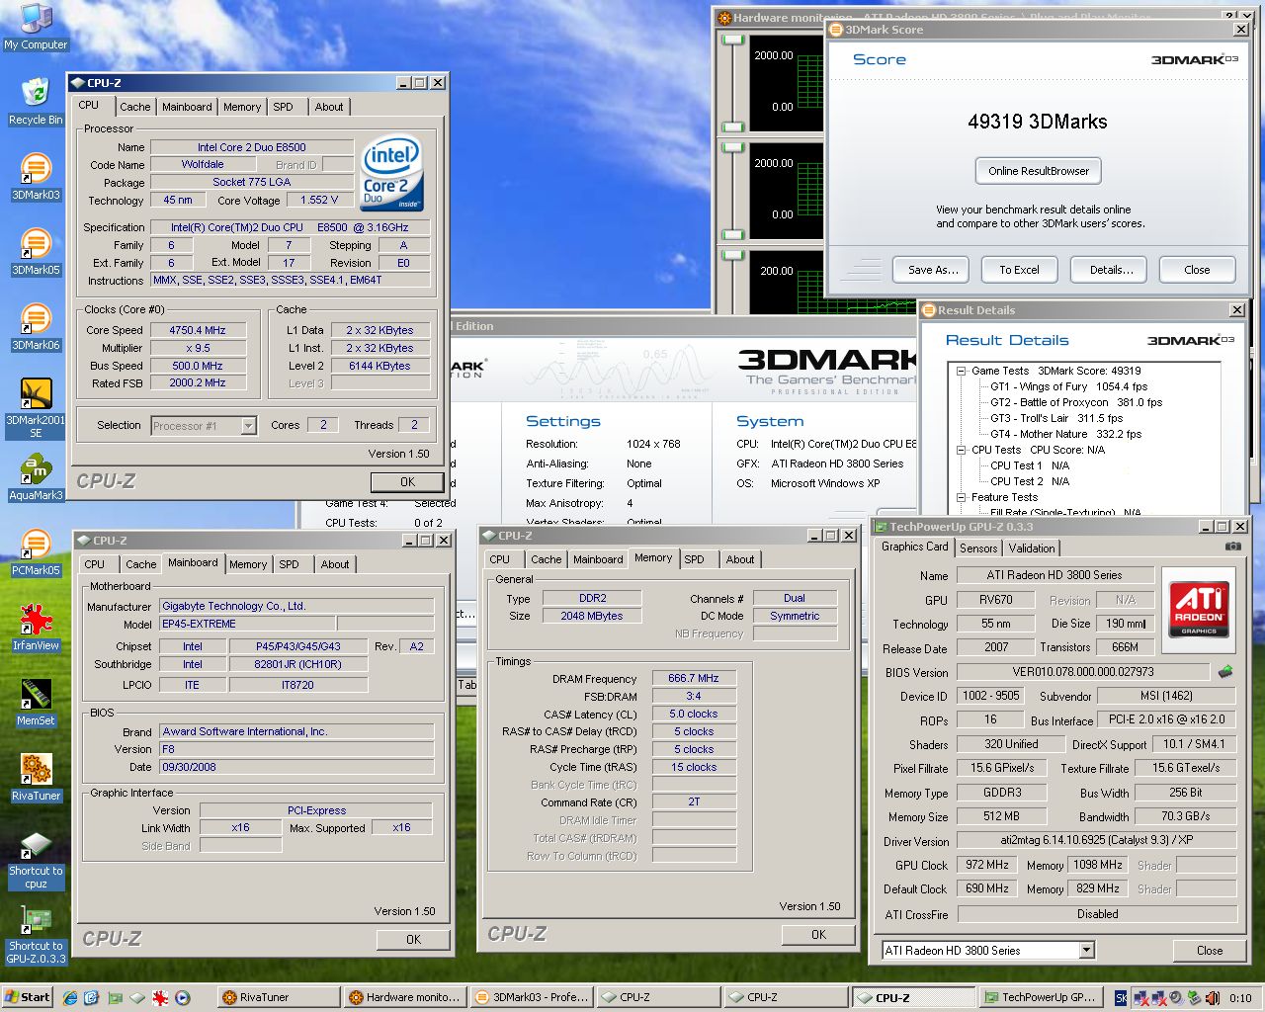Click the Online ResultBrowser button
Screen dimensions: 1265x1012
pos(1039,171)
